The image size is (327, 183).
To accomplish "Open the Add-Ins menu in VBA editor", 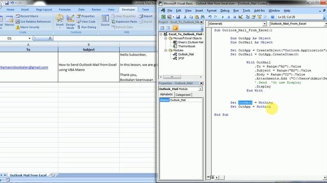I will click(259, 11).
